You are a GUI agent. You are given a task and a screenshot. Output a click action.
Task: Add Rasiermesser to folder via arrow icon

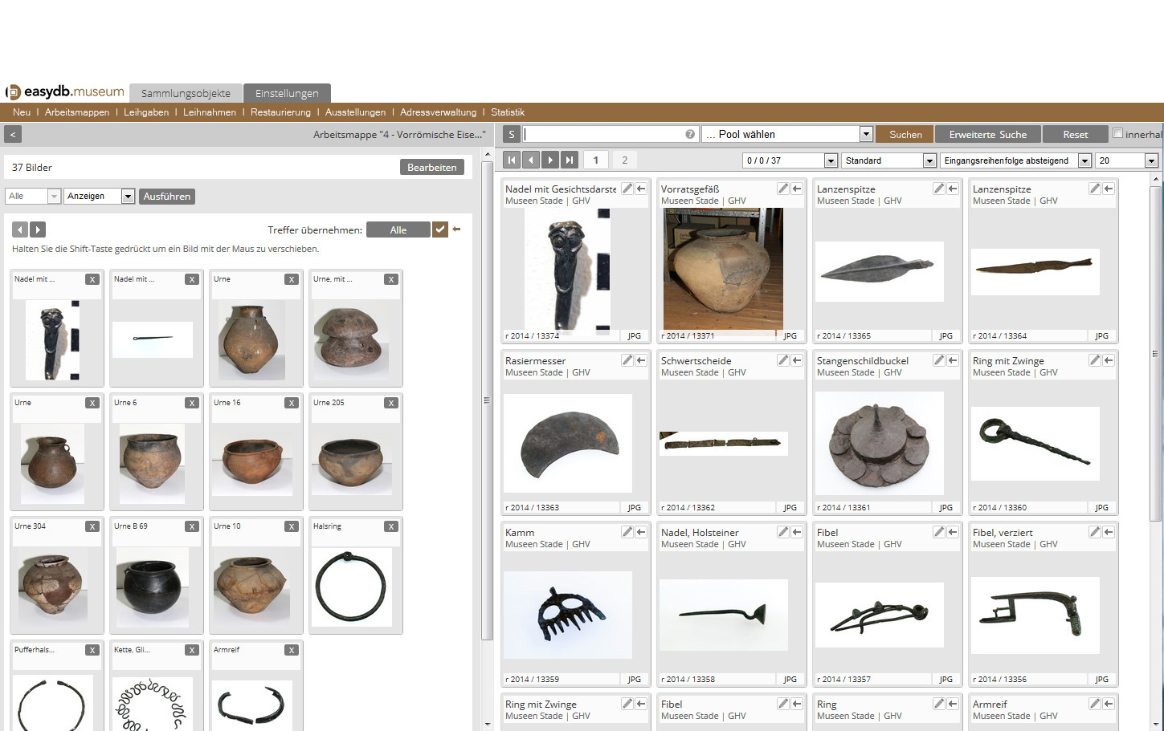(x=641, y=360)
